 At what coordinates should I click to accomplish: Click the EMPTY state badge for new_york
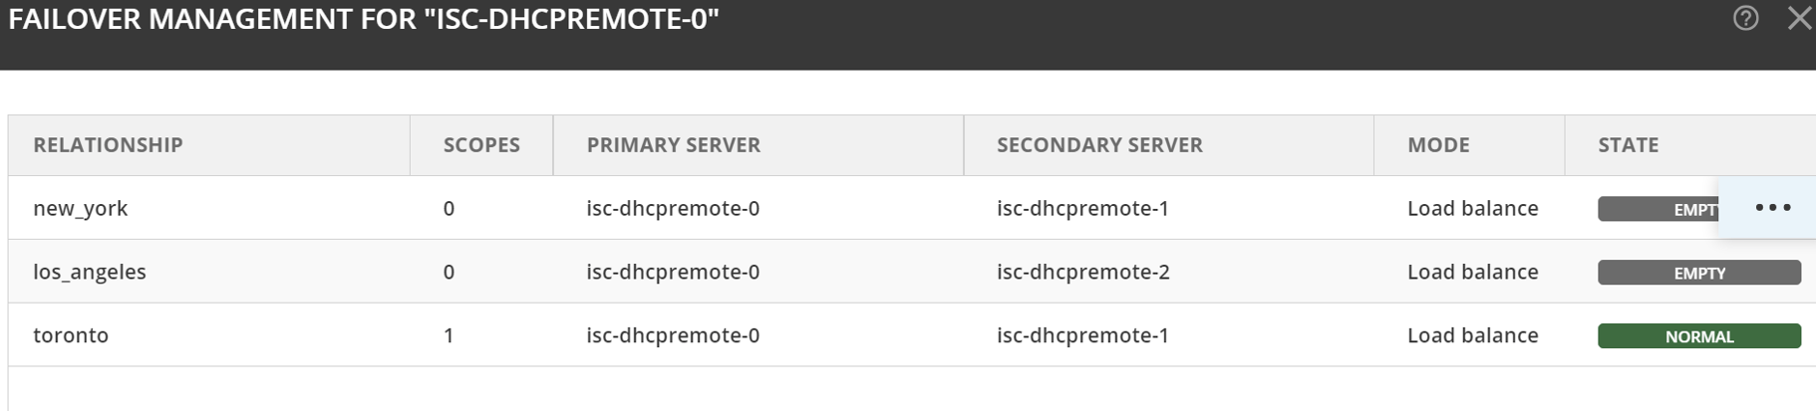tap(1658, 209)
